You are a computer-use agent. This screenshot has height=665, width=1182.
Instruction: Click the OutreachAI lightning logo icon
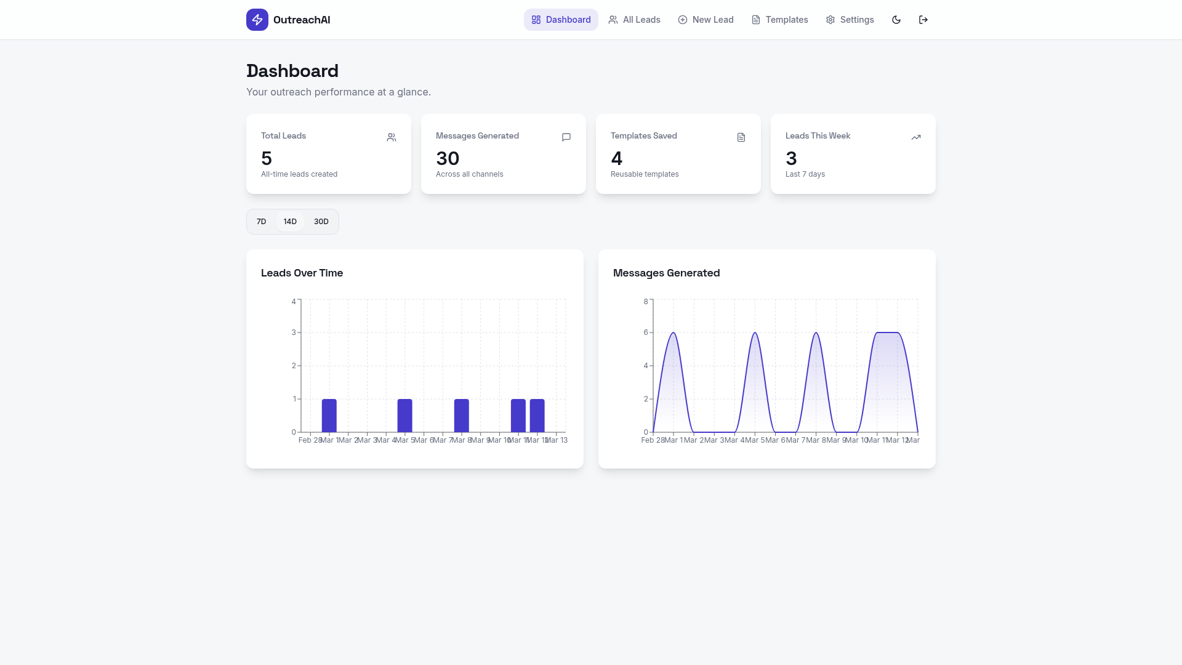pyautogui.click(x=257, y=20)
